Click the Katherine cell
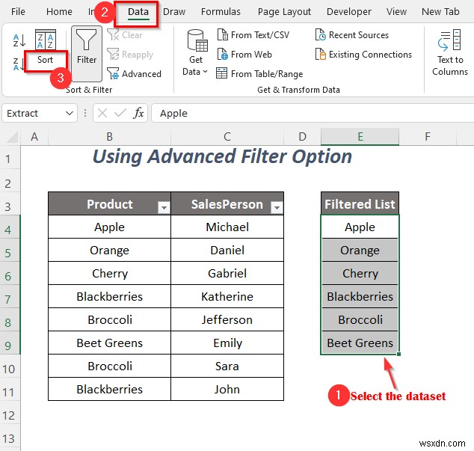 pyautogui.click(x=227, y=296)
